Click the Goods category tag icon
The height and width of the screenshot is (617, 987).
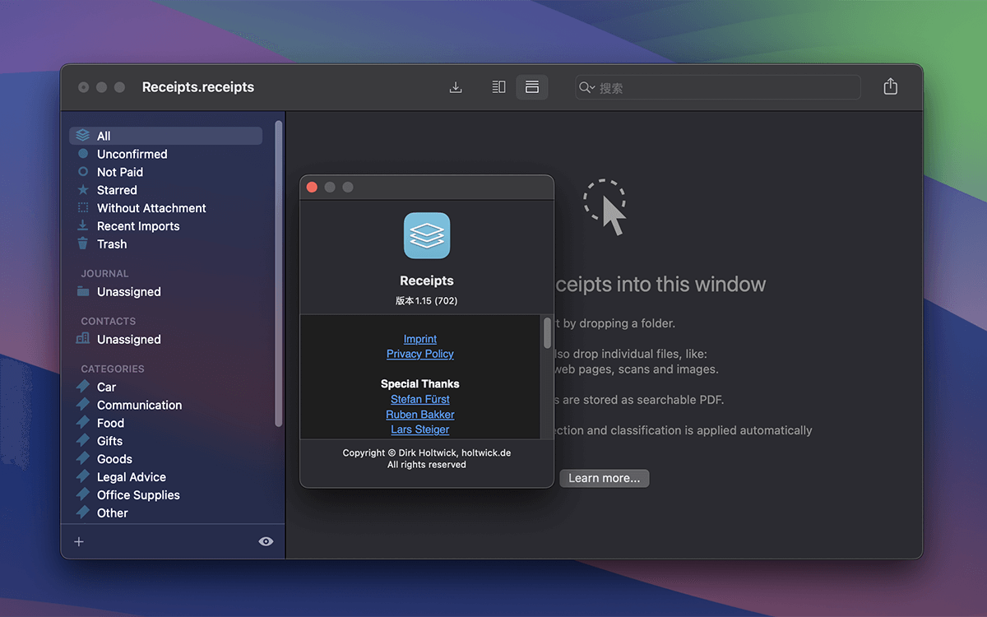83,459
